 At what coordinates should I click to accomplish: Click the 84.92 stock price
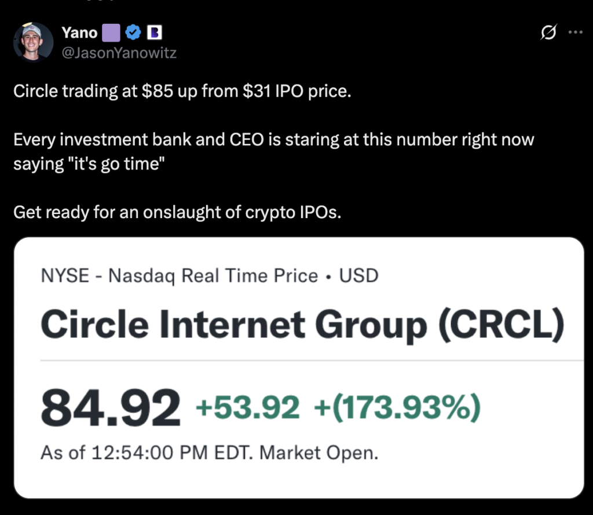click(111, 408)
